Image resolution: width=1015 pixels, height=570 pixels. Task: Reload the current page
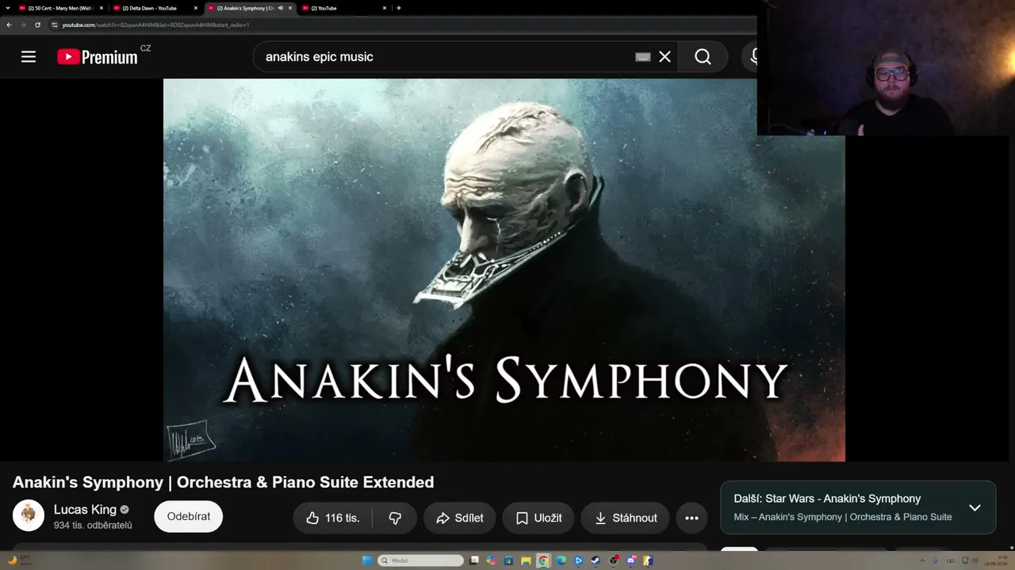(37, 25)
